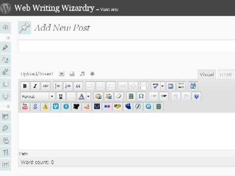Add an image via Upload/Insert
This screenshot has height=176, width=235.
(x=62, y=74)
